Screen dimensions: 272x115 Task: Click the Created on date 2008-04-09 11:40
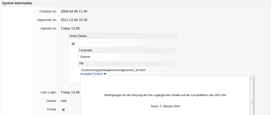pos(74,11)
